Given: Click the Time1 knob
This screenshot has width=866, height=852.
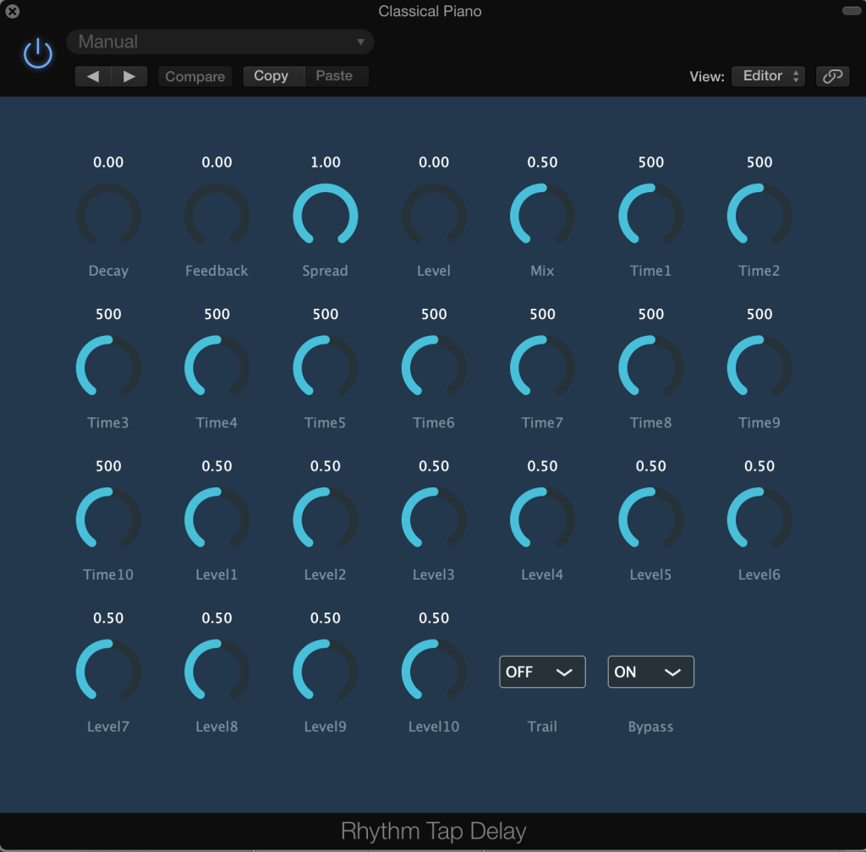Looking at the screenshot, I should coord(650,216).
